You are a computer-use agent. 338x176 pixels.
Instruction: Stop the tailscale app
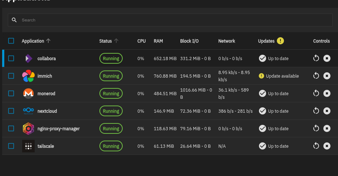(327, 146)
